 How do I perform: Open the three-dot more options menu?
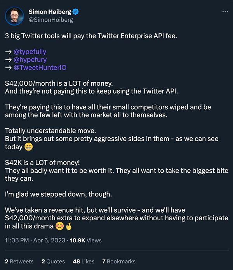[225, 12]
